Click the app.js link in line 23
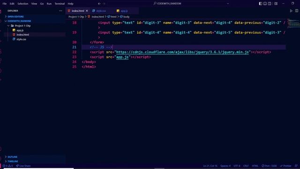The height and width of the screenshot is (169, 300). point(122,57)
